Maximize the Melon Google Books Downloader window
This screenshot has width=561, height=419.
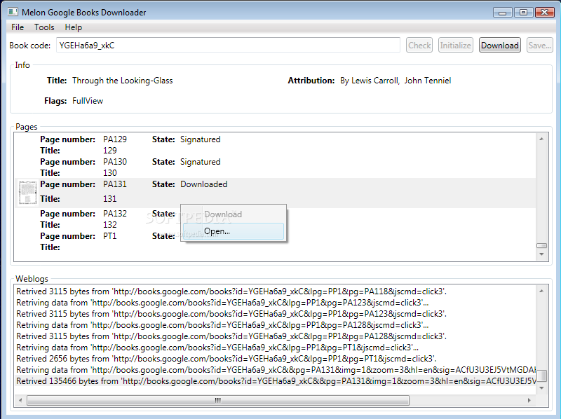(x=523, y=13)
